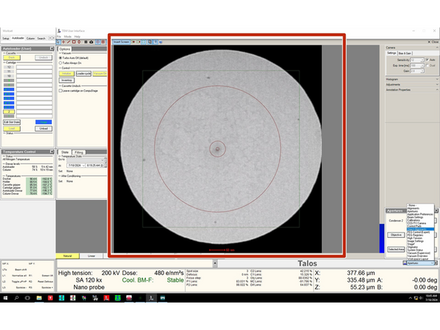The width and height of the screenshot is (440, 330).
Task: Click the Inventory button
Action: click(x=66, y=80)
